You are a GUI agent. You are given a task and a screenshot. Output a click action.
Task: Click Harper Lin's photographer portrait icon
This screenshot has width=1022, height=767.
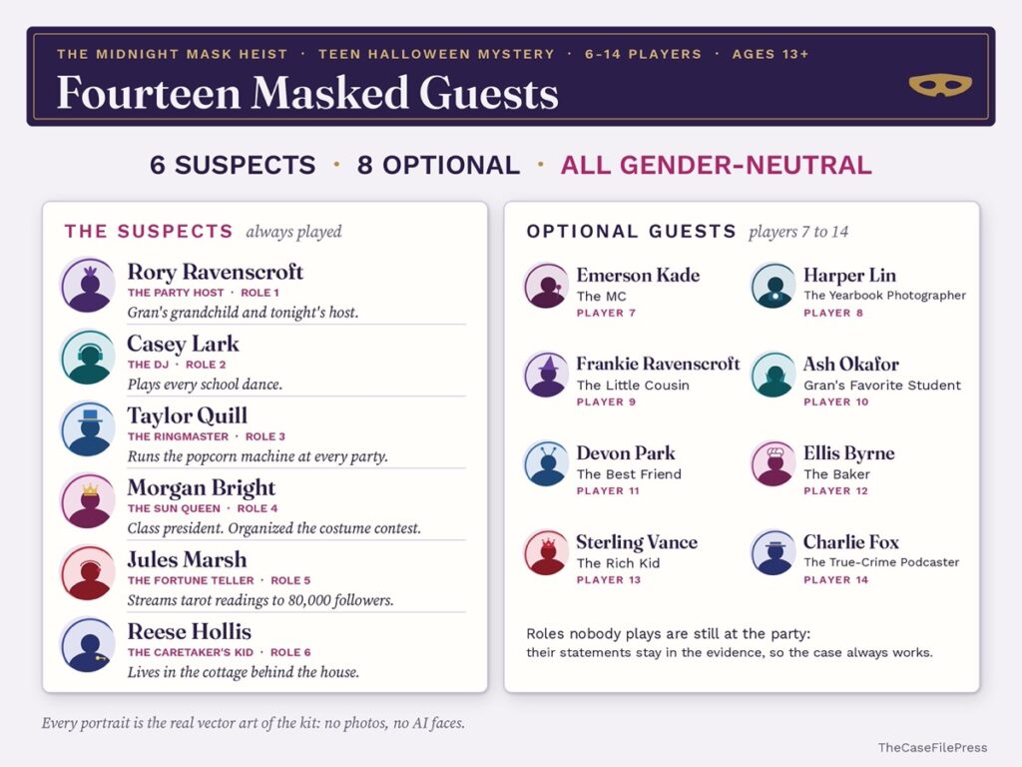coord(773,285)
